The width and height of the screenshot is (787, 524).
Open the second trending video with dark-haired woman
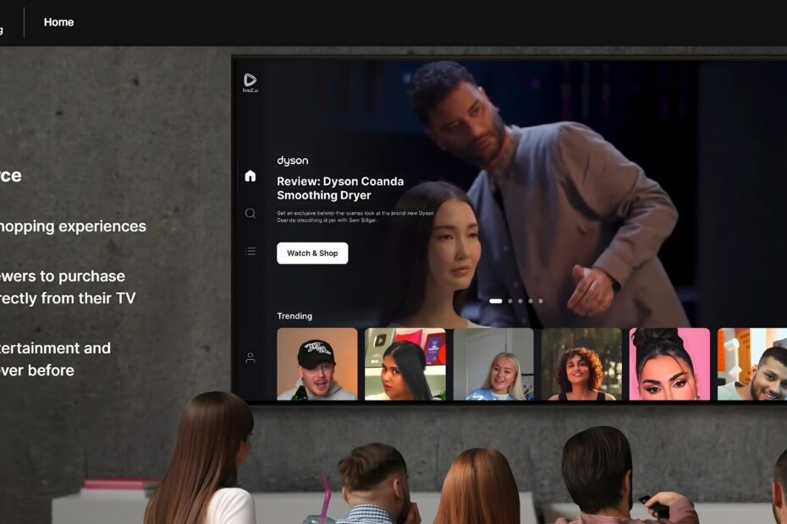(x=405, y=363)
